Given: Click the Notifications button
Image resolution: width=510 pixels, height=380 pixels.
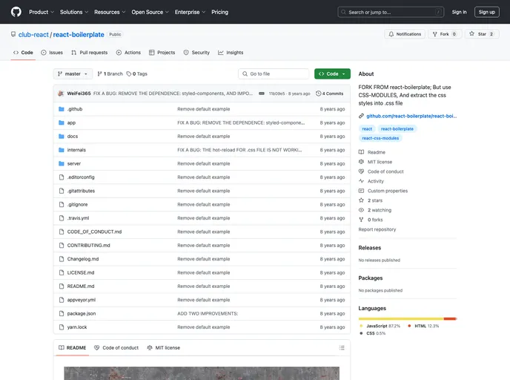Looking at the screenshot, I should click(x=405, y=34).
